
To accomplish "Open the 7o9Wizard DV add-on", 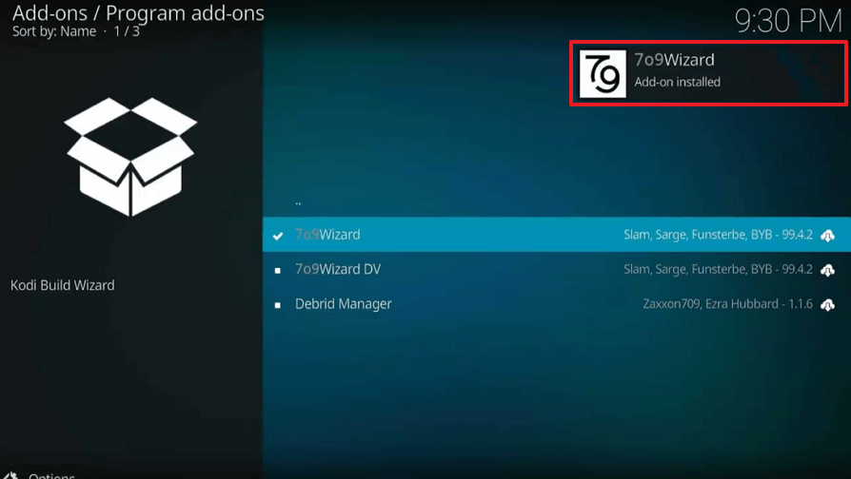I will click(x=557, y=269).
